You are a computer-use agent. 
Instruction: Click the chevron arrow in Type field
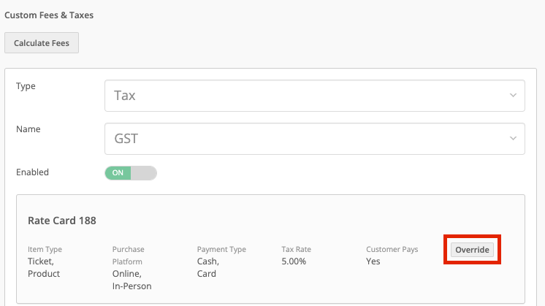(x=513, y=95)
